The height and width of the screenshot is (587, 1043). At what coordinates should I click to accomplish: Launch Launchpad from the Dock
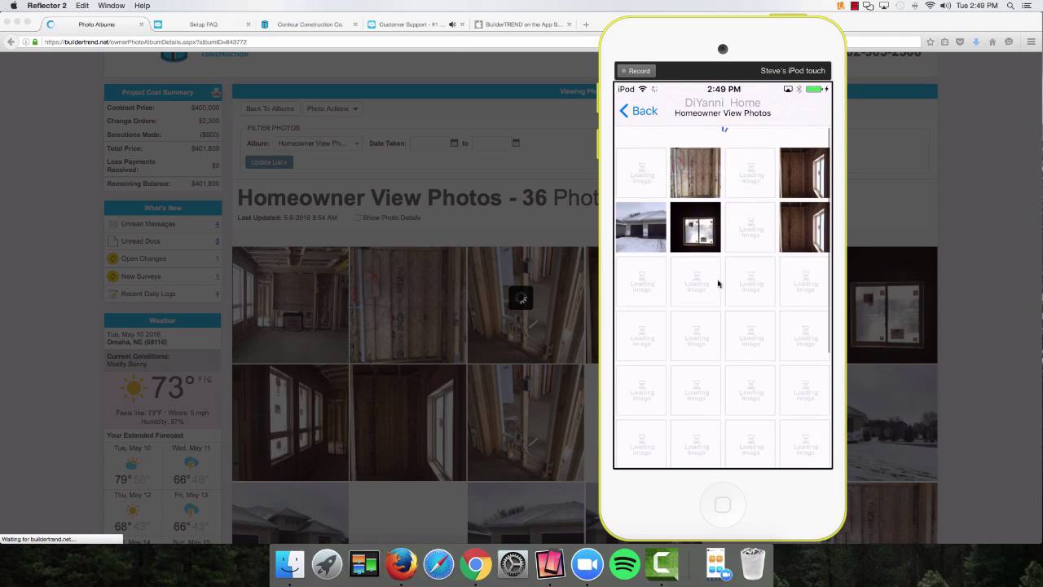click(x=328, y=564)
